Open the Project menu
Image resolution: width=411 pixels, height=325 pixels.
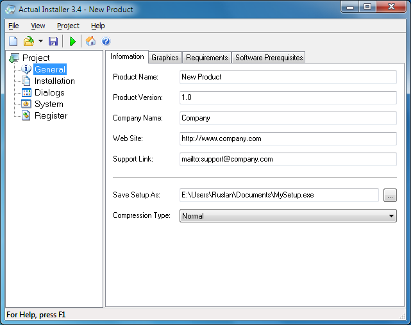68,26
